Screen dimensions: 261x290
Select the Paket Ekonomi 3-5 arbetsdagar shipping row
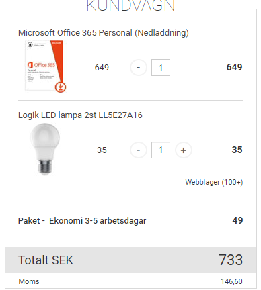130,221
